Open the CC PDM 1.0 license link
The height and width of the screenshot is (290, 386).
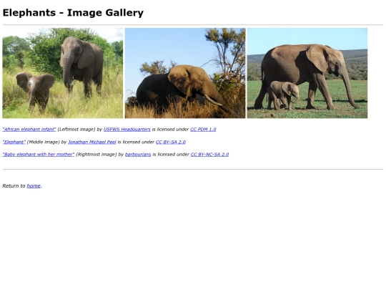pos(203,129)
